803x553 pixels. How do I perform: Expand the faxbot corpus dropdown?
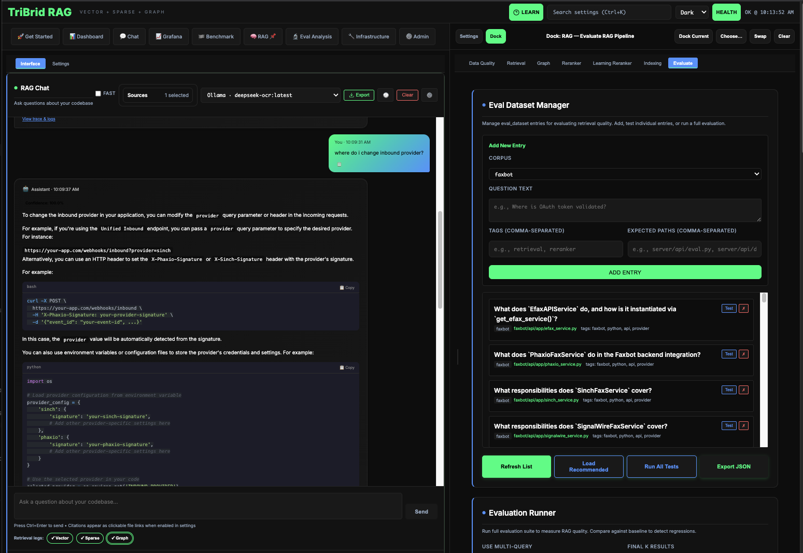coord(625,174)
